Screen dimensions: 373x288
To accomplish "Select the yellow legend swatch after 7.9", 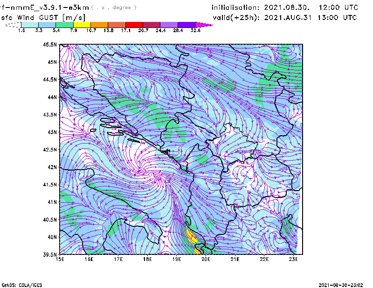I will (x=82, y=25).
